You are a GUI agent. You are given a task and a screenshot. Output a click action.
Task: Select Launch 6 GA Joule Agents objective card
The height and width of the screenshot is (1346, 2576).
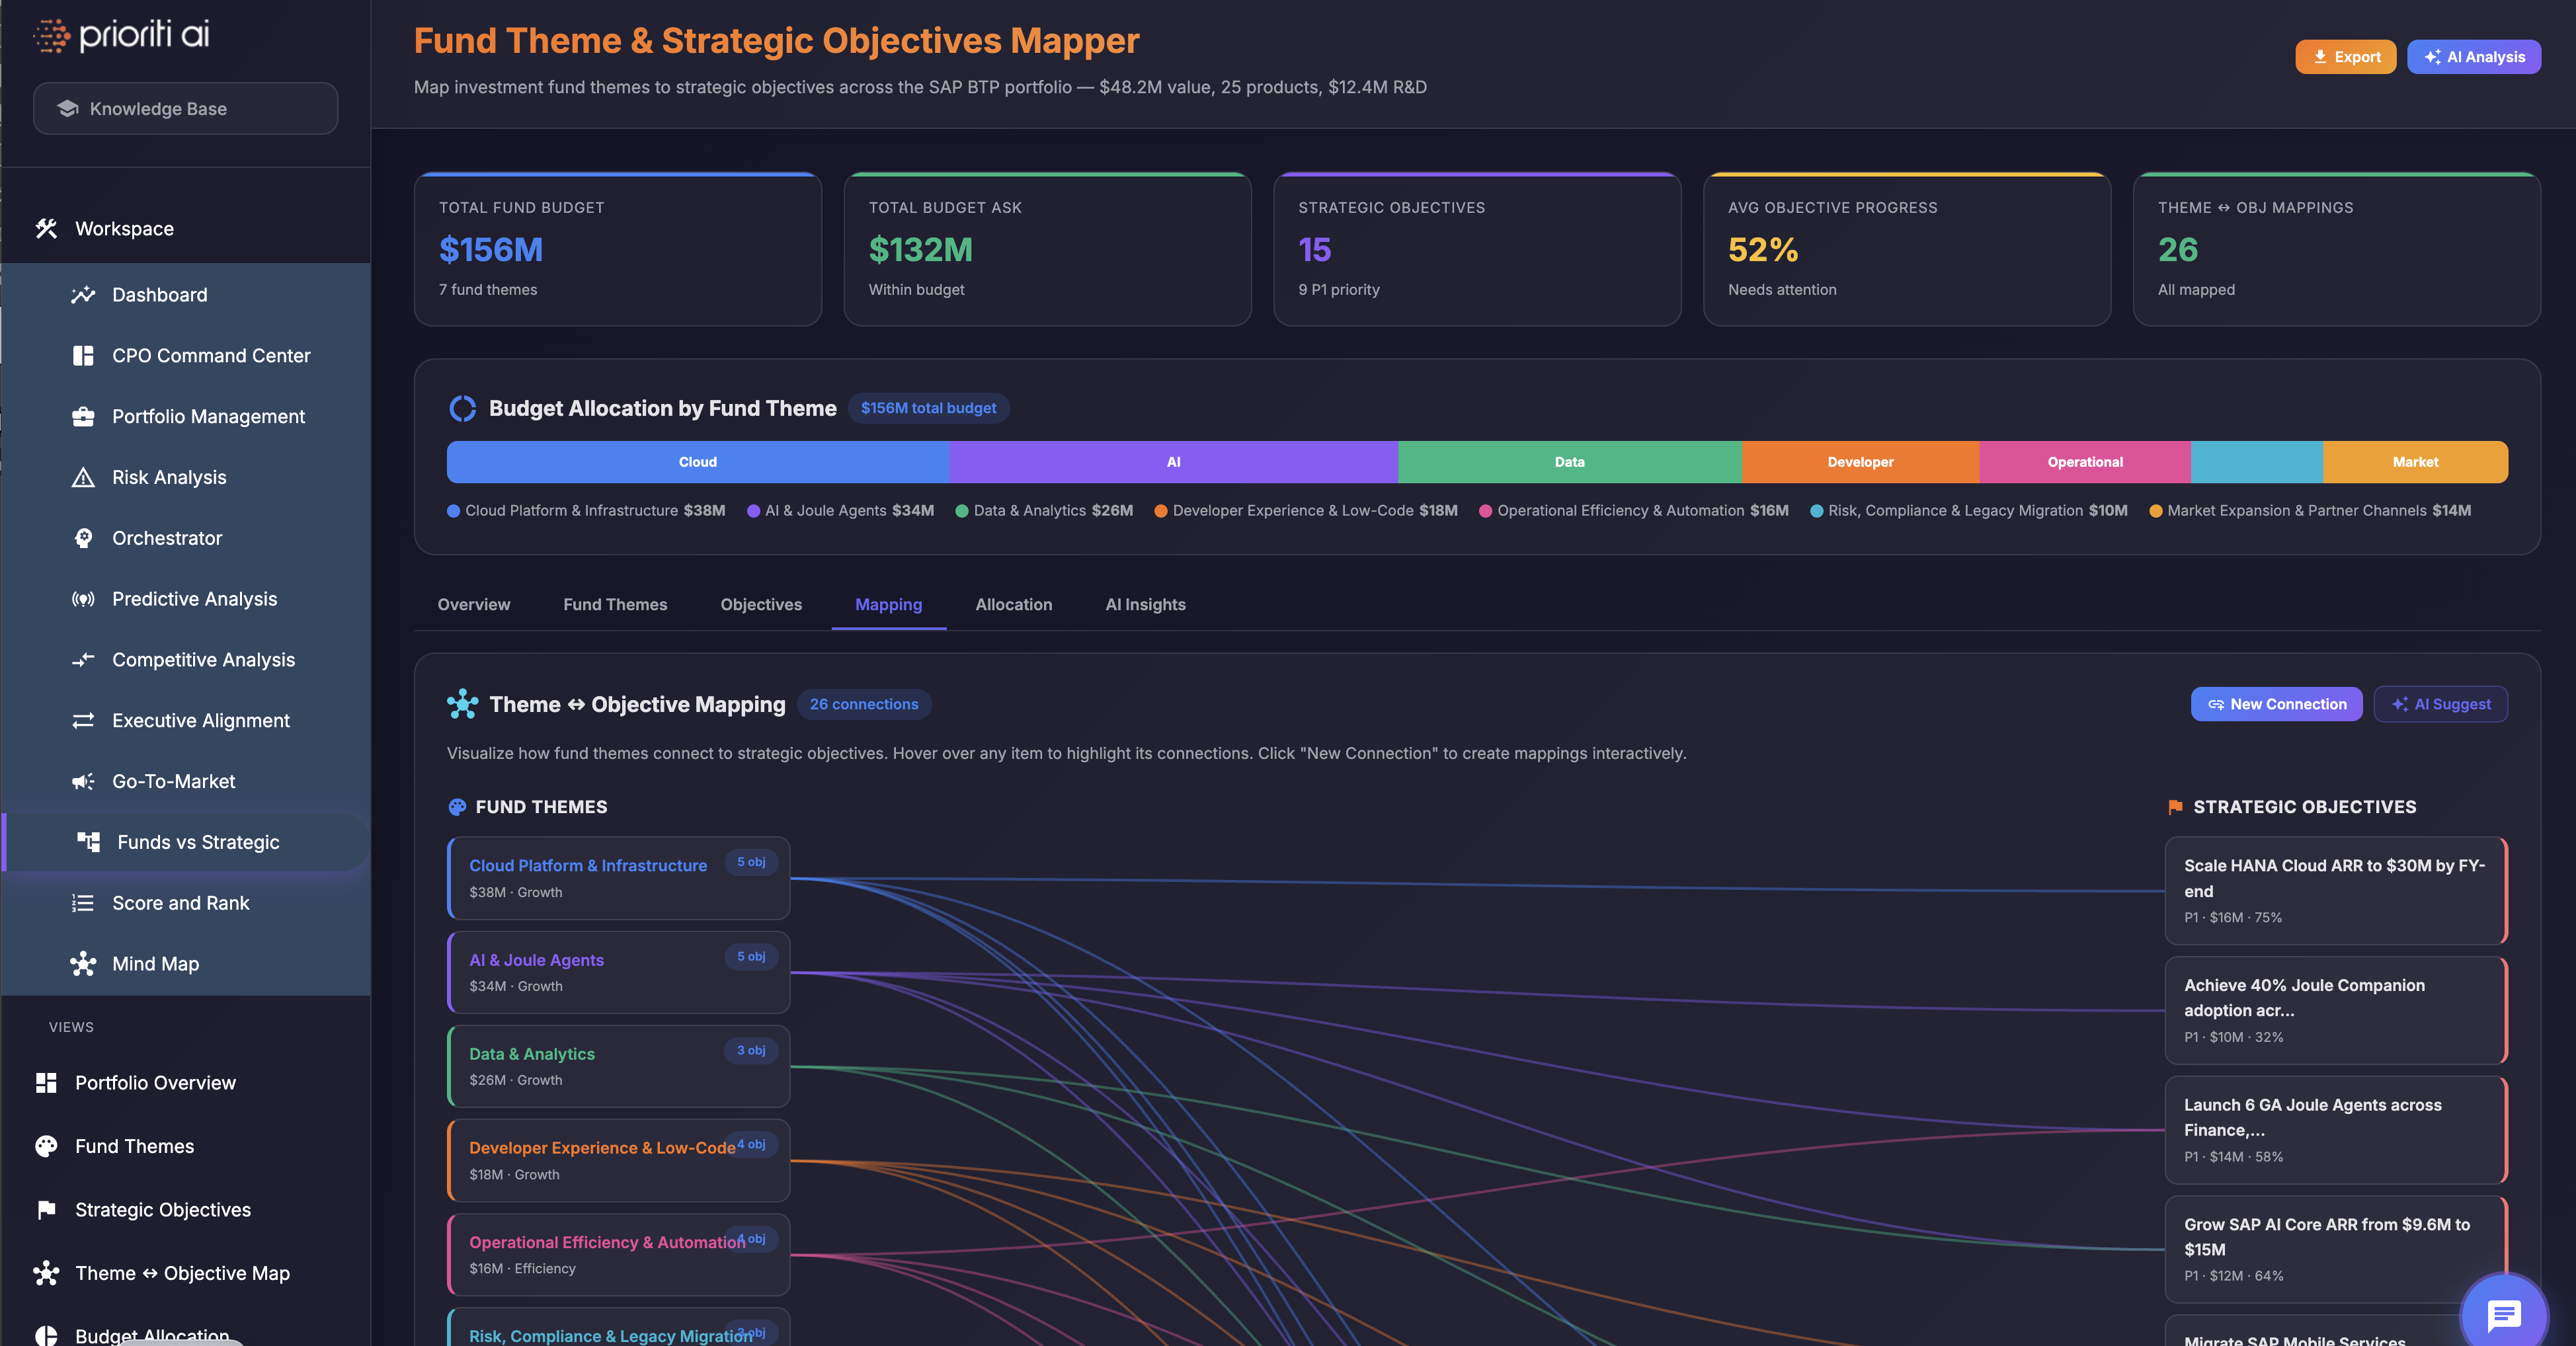click(2336, 1130)
